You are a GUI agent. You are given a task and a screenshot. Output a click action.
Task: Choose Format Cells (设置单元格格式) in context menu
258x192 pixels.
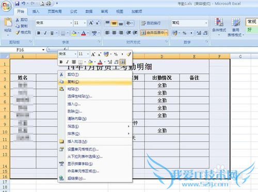click(x=95, y=149)
